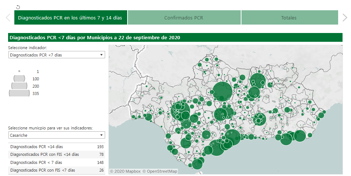Click the size legend bubble for 100
Viewport: 351px width, 176px height.
click(x=19, y=78)
